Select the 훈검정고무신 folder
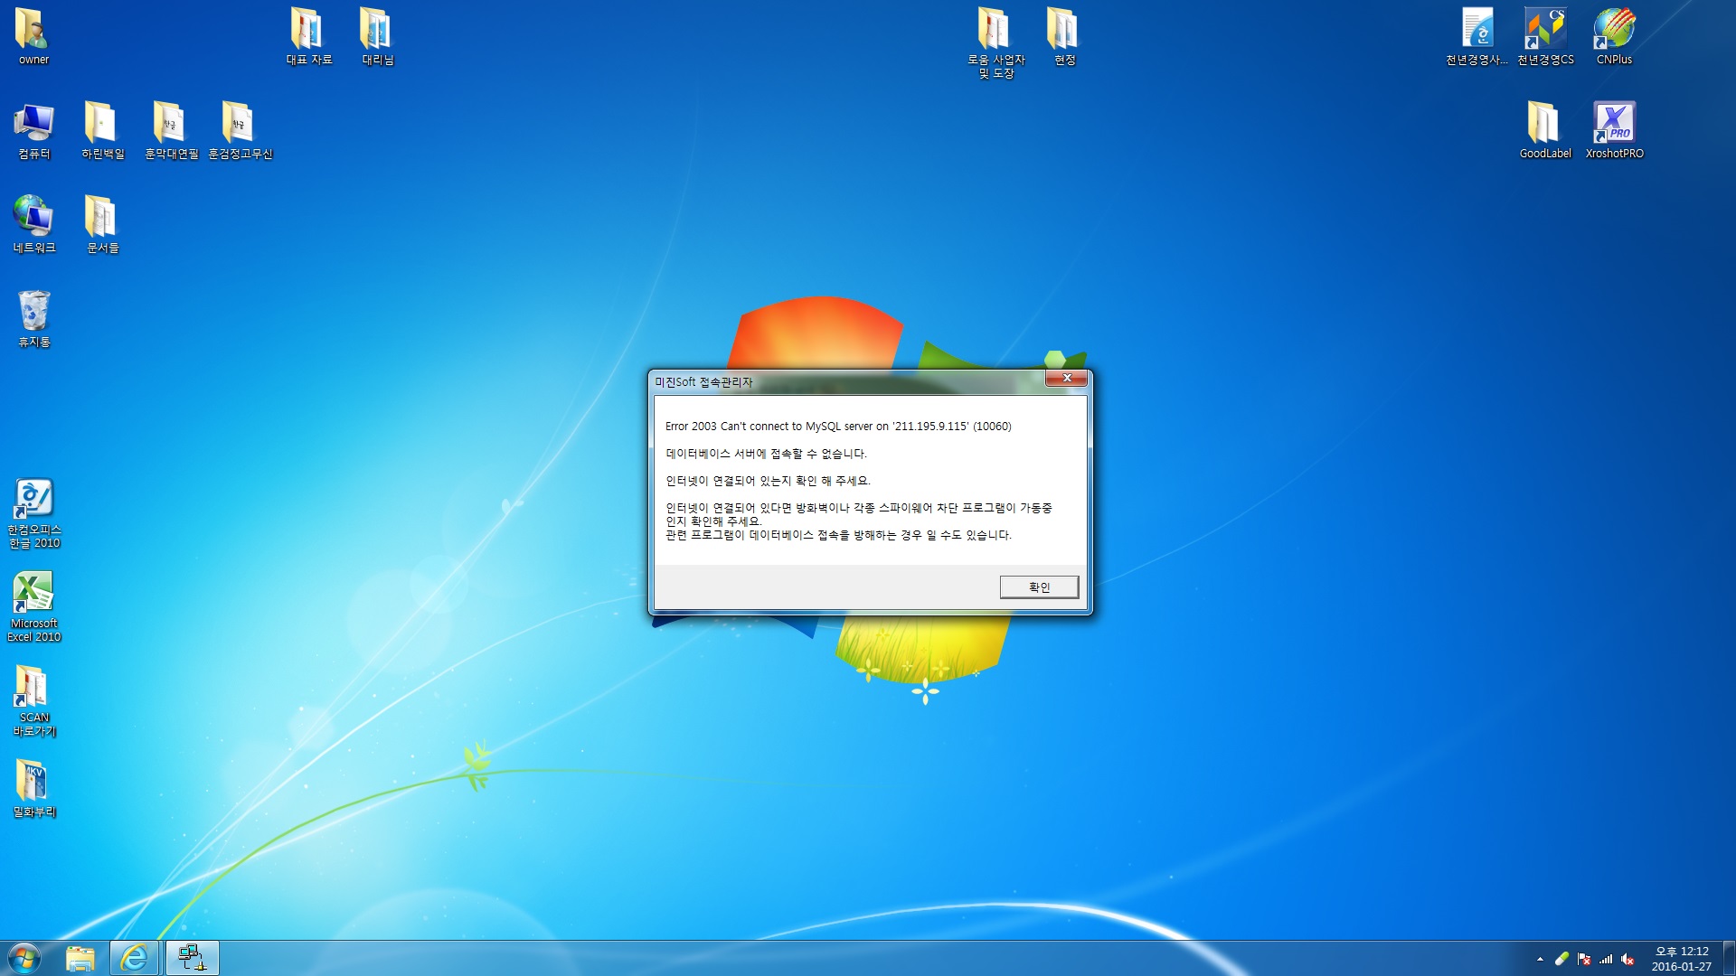Screen dimensions: 1736x976 (x=240, y=130)
